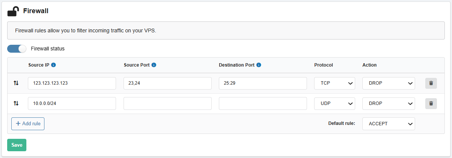Screen dimensions: 452x158
Task: Click the Add rule button
Action: point(28,123)
